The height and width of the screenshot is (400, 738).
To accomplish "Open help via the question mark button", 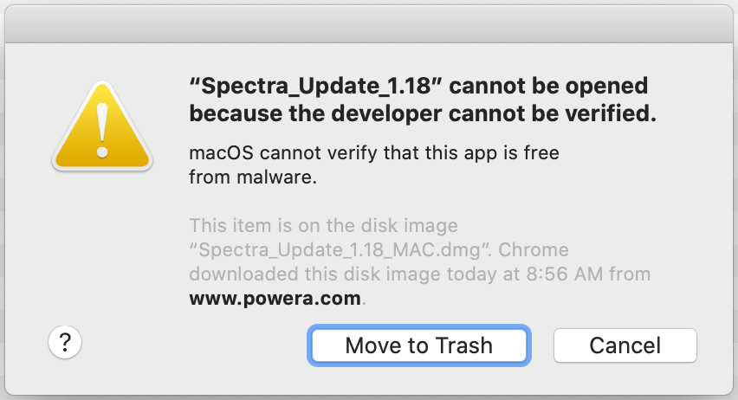I will click(x=65, y=342).
